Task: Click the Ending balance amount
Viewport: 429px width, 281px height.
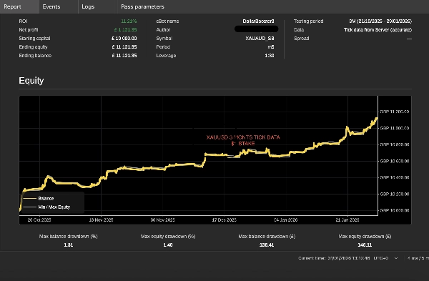Action: [x=124, y=55]
